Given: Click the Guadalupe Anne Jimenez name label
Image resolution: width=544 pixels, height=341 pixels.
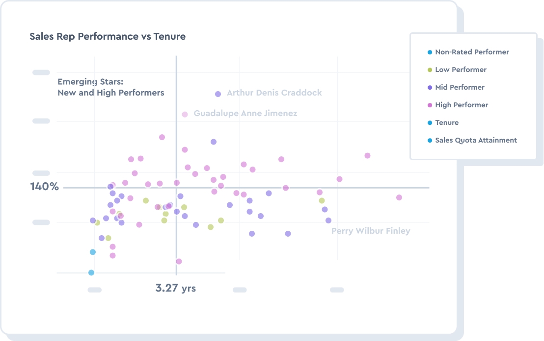Looking at the screenshot, I should click(x=245, y=113).
